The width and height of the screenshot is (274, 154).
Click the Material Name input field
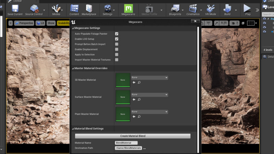tap(126, 143)
